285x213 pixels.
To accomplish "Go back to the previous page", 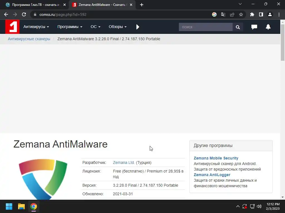I will [6, 14].
